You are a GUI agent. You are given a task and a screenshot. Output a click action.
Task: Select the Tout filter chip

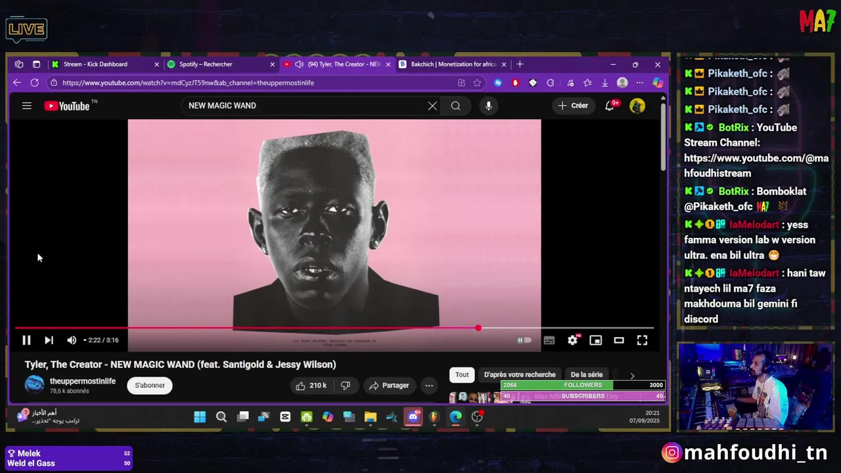[x=463, y=374]
